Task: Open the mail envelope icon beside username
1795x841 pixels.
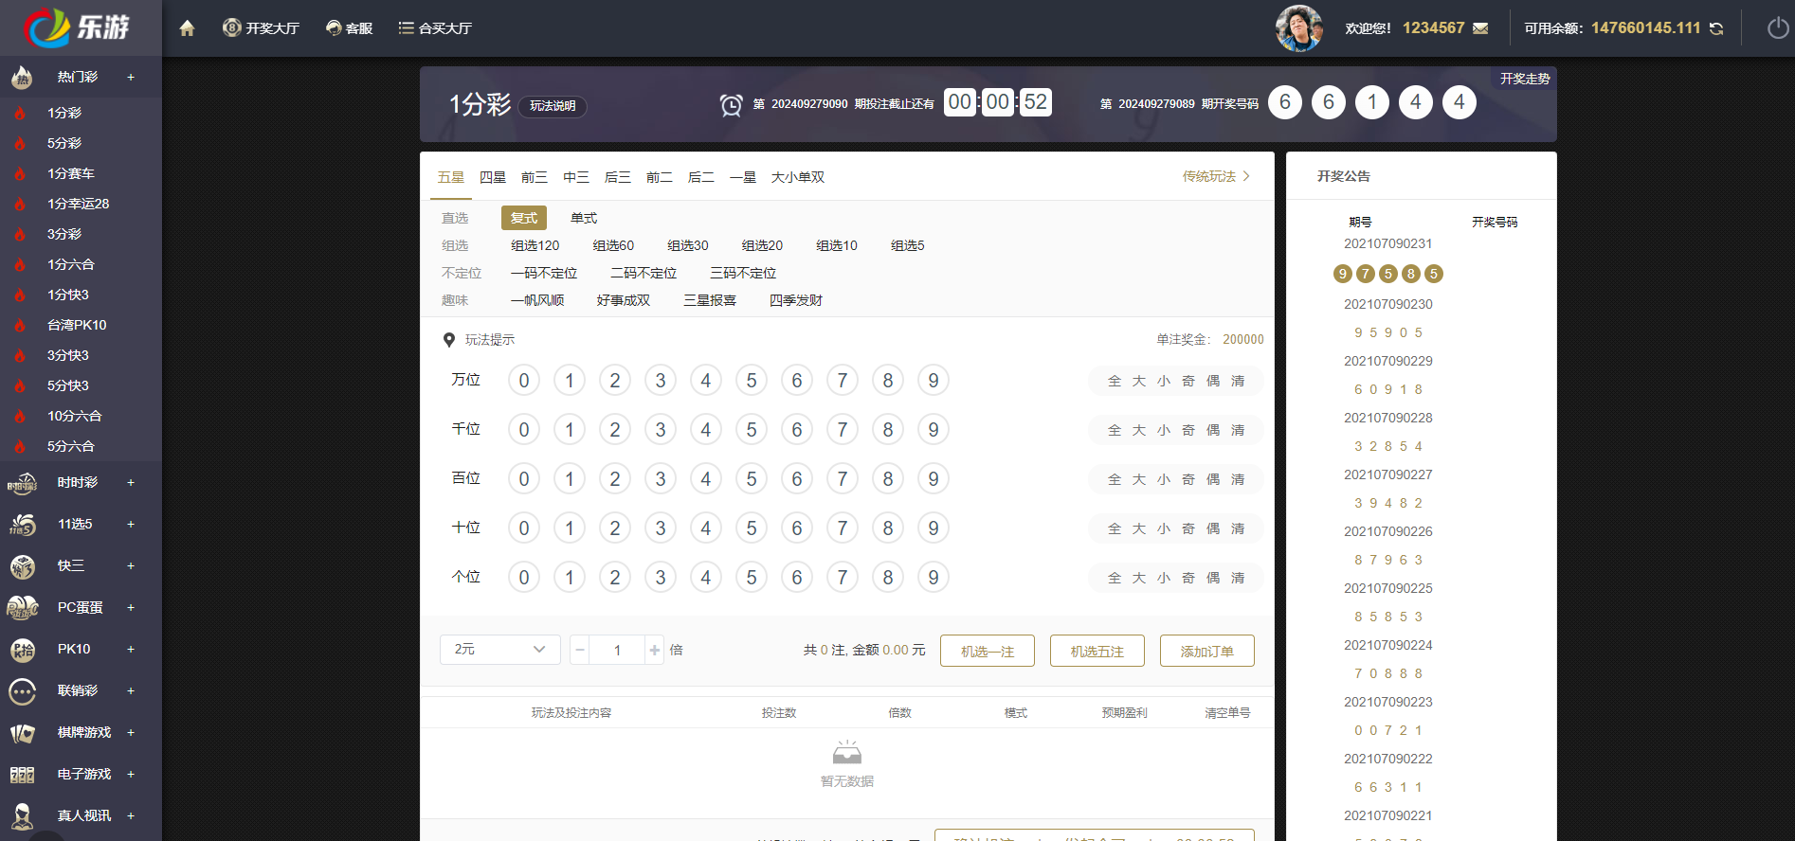Action: click(x=1480, y=28)
